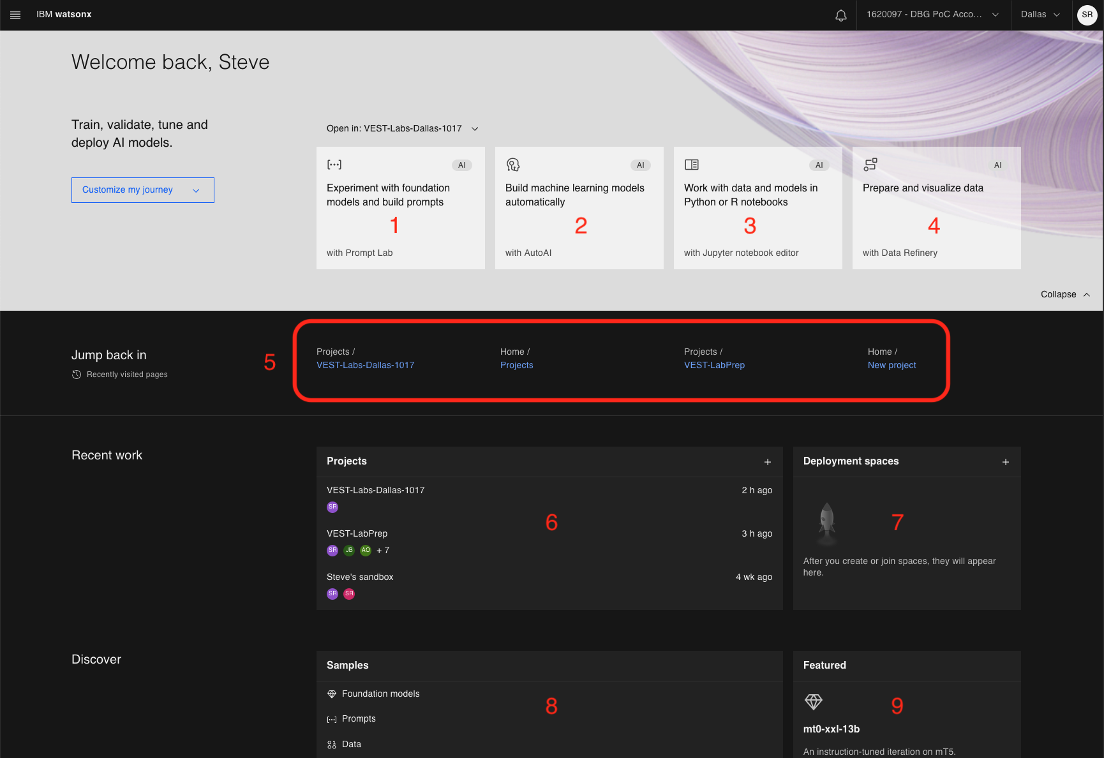Click the AI tag on Prompt Lab card
This screenshot has height=758, width=1104.
pos(462,165)
